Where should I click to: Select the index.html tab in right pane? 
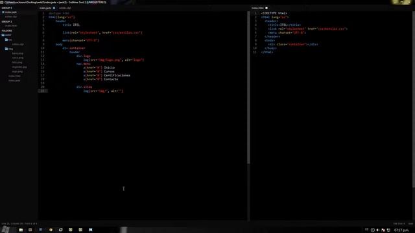pyautogui.click(x=257, y=8)
